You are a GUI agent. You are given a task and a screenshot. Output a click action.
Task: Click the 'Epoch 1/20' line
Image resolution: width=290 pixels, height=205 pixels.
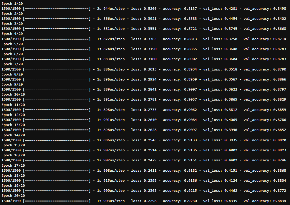coord(12,4)
